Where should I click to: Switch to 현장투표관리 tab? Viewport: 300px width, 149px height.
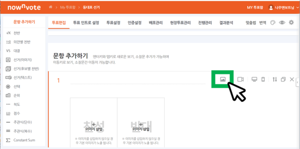pyautogui.click(x=180, y=23)
